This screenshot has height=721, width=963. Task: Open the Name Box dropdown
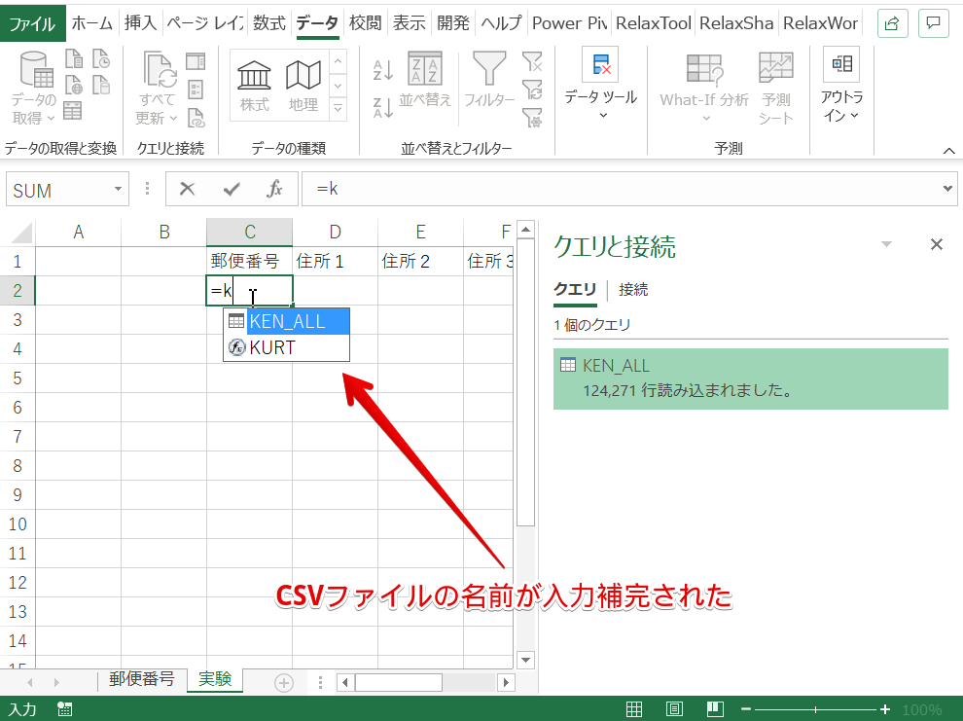pyautogui.click(x=119, y=190)
